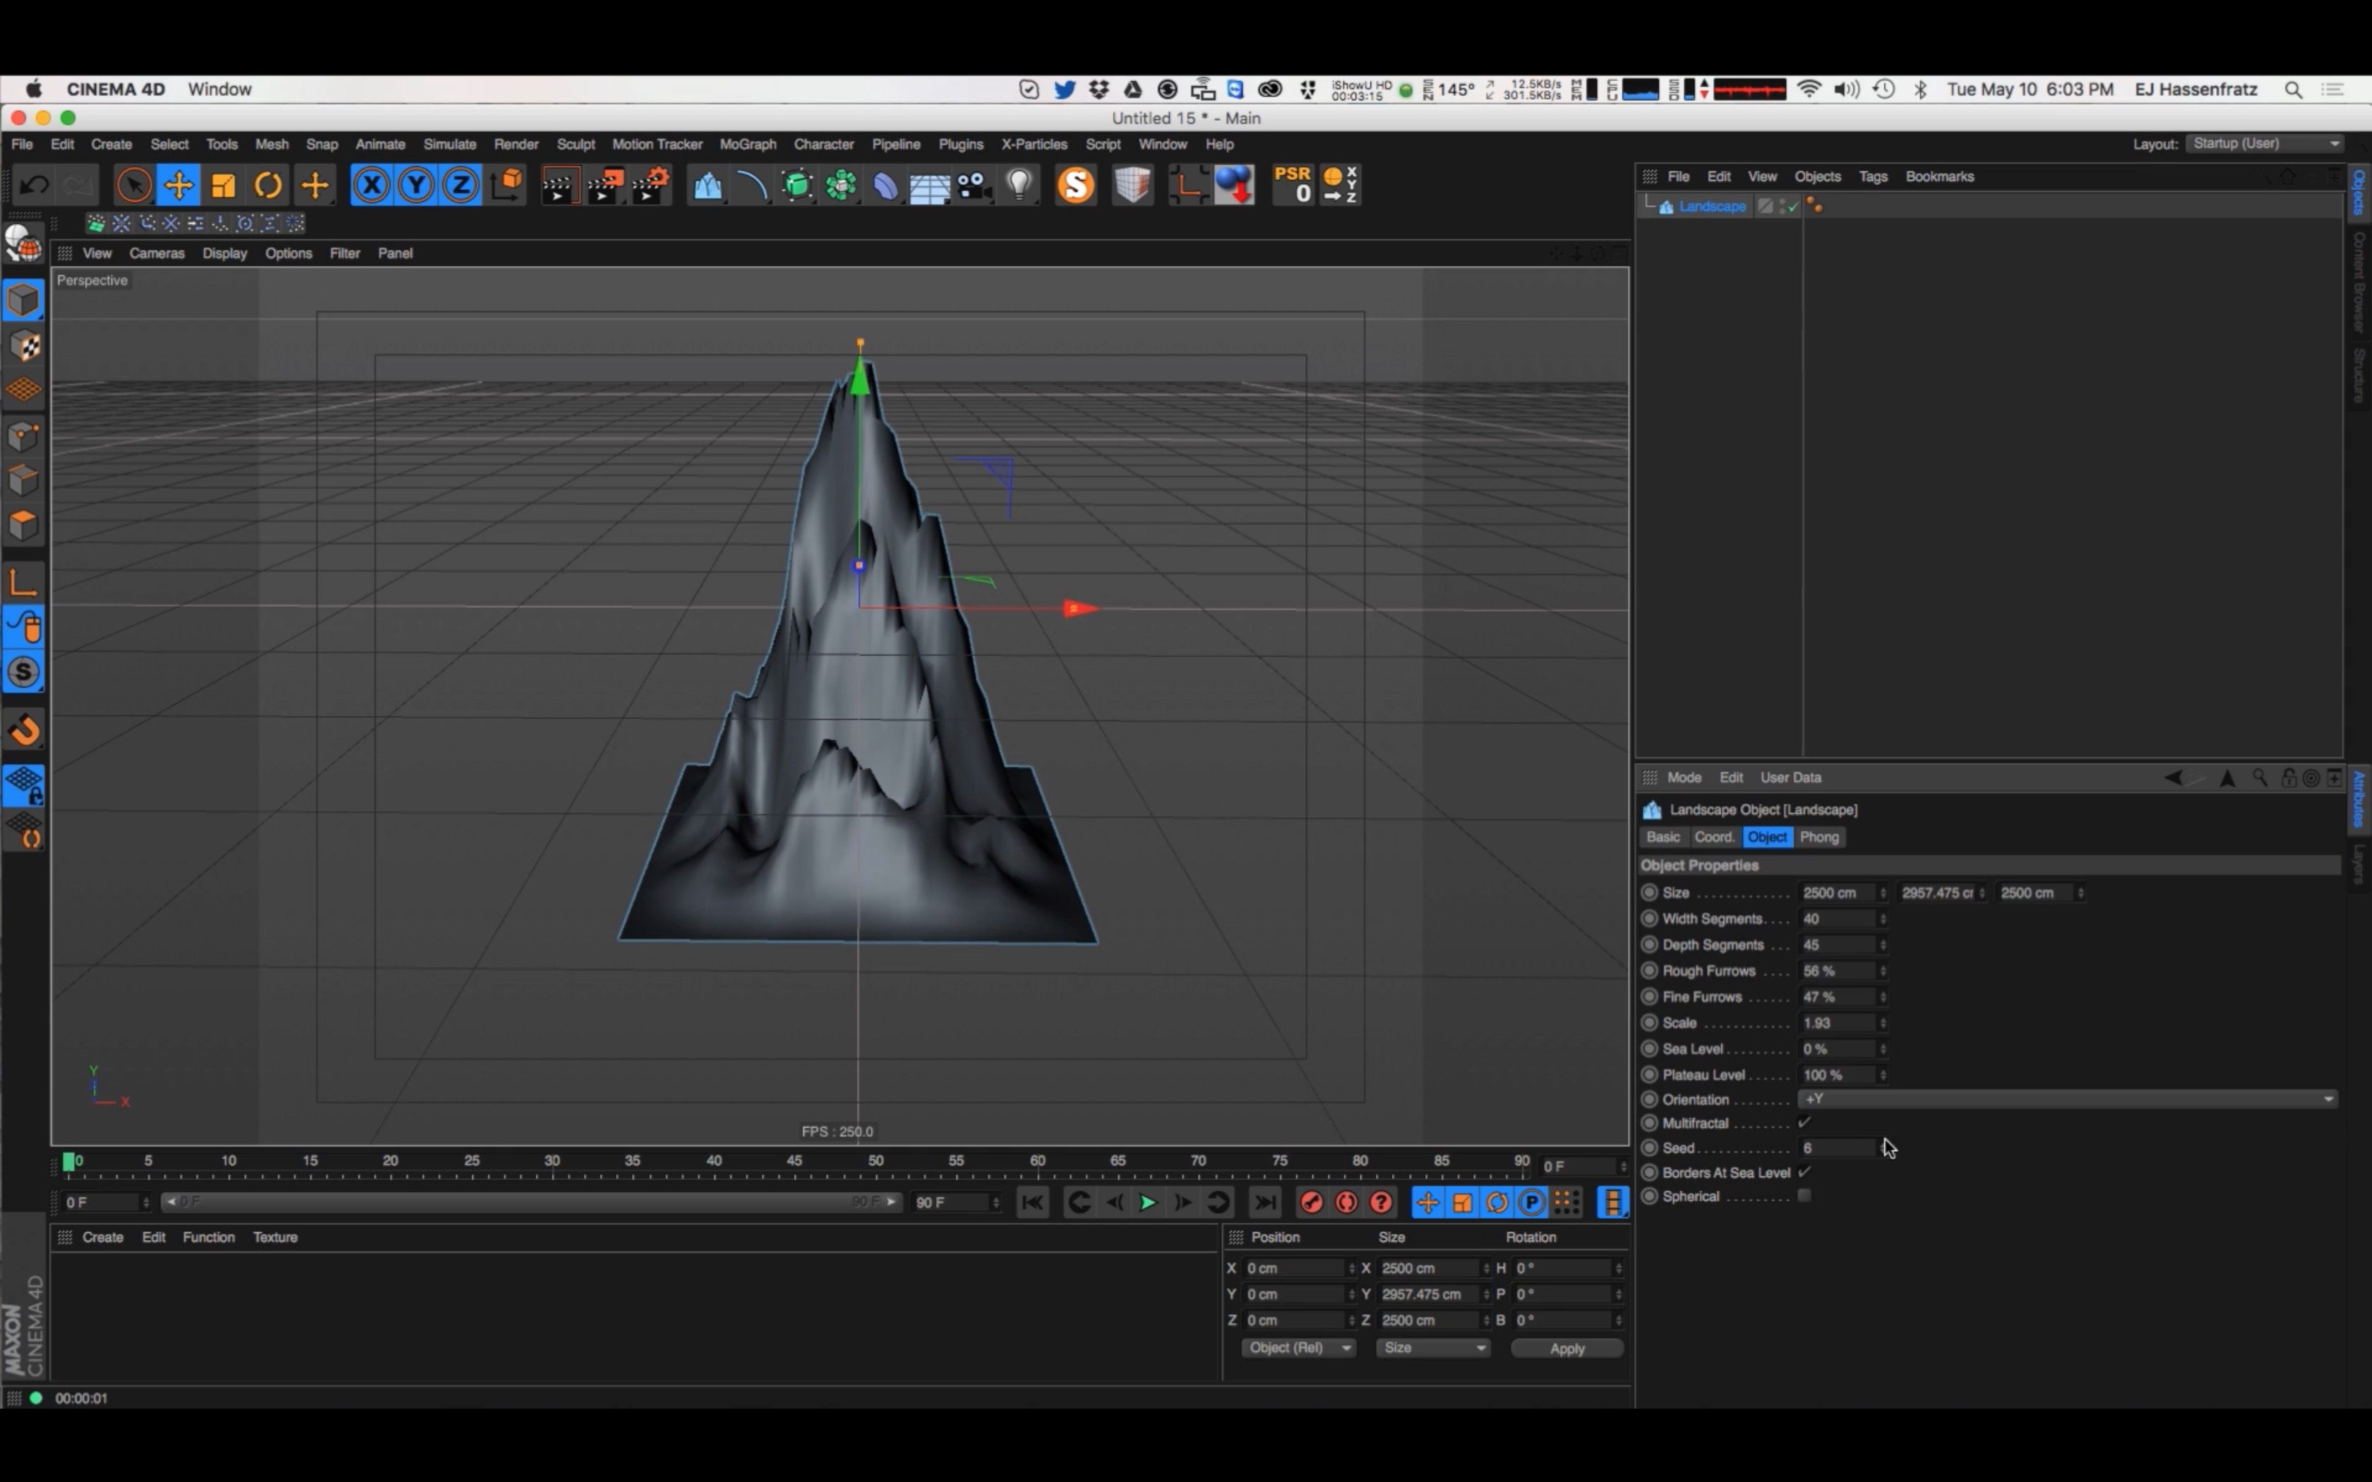
Task: Click the Undo arrow icon
Action: (x=35, y=185)
